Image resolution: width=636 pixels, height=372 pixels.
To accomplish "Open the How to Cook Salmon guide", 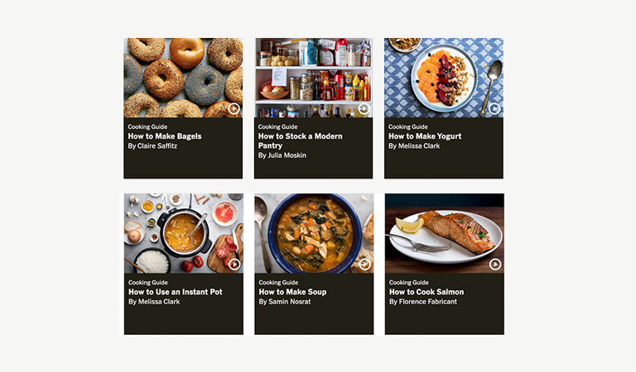I will pos(426,292).
